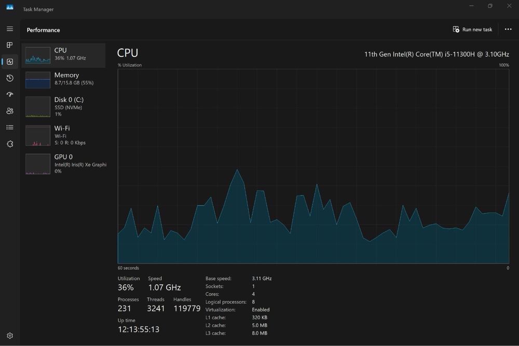Click the Virtualization Enabled value
This screenshot has height=346, width=519.
pos(261,310)
